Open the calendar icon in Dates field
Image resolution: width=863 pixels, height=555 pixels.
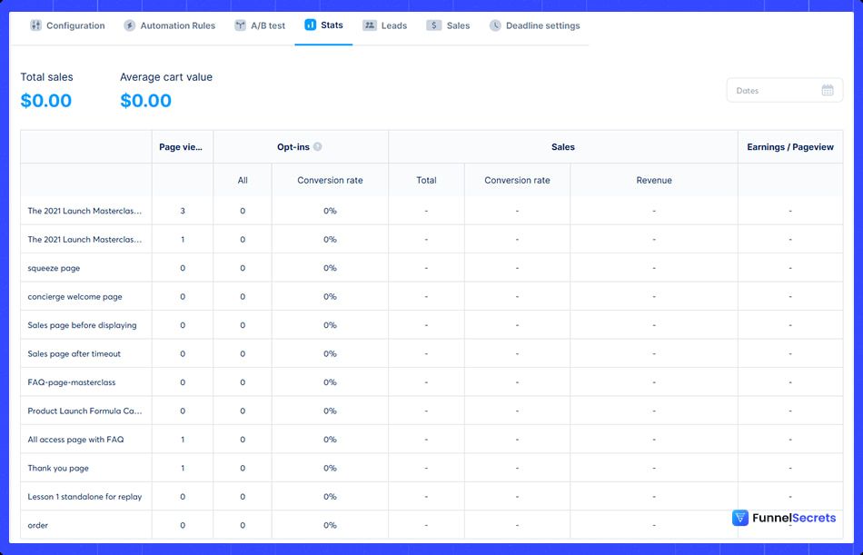(x=828, y=90)
